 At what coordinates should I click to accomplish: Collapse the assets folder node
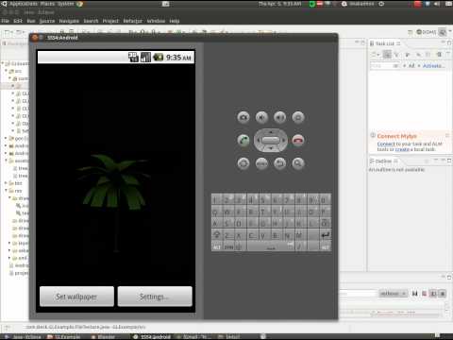tap(6, 161)
